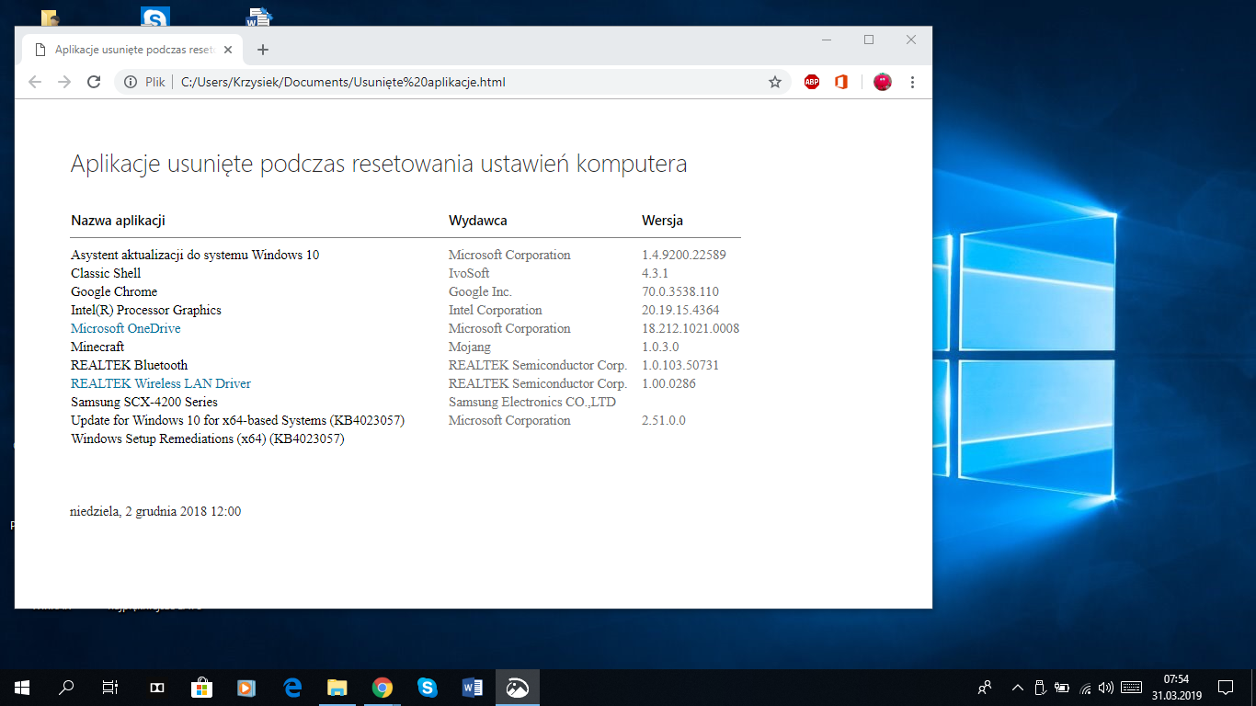Open Skype from the taskbar
Screen dimensions: 1256x706
tap(428, 687)
